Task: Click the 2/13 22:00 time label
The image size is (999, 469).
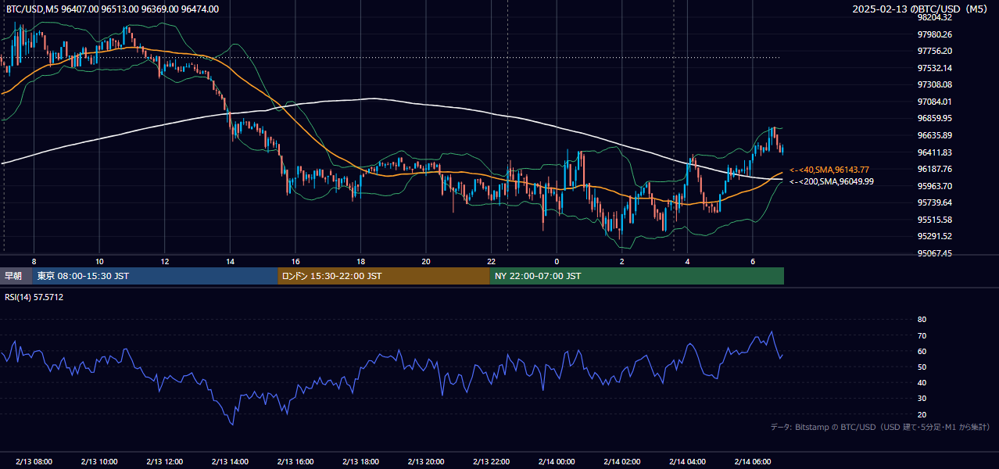Action: pos(491,462)
